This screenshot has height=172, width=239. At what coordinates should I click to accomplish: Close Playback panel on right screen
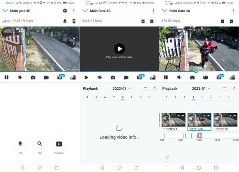(x=234, y=87)
